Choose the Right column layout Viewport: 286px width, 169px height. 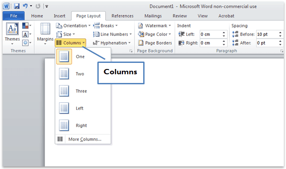point(83,125)
